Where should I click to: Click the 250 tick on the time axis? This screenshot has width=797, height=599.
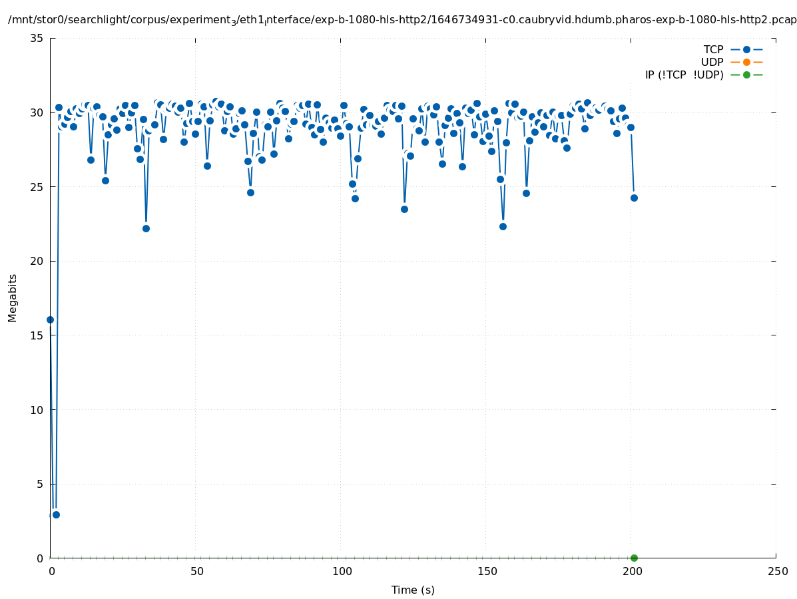(777, 571)
